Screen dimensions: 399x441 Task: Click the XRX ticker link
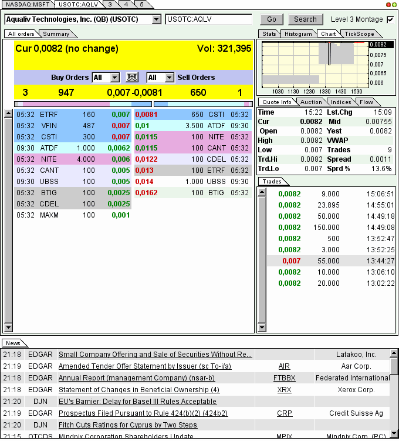coord(284,390)
